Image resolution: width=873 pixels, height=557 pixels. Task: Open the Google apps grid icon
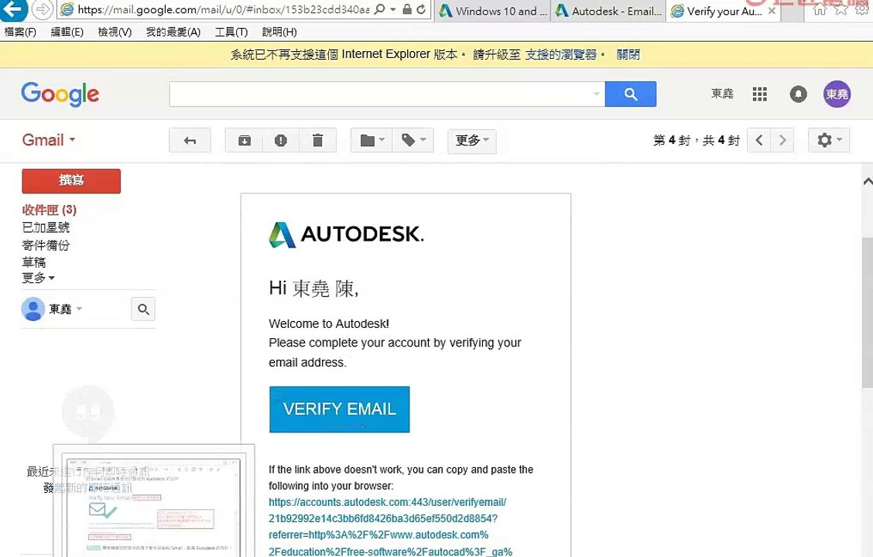759,94
